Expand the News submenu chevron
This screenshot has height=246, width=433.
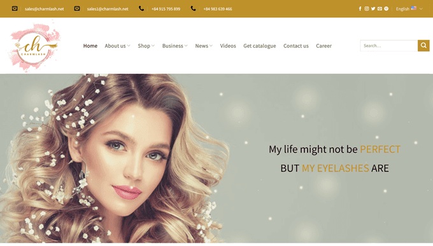coord(211,46)
